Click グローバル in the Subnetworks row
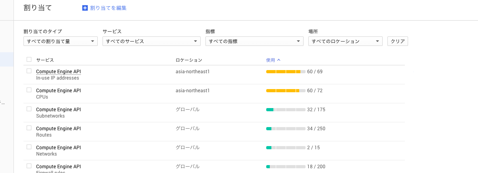478x173 pixels. coord(188,110)
